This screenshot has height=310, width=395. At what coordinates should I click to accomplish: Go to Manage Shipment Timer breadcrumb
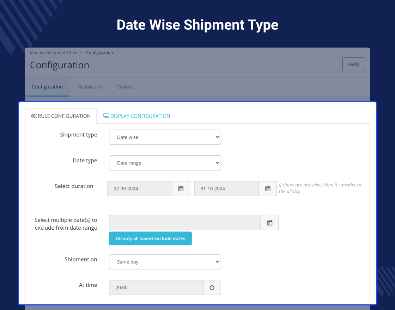pyautogui.click(x=54, y=52)
